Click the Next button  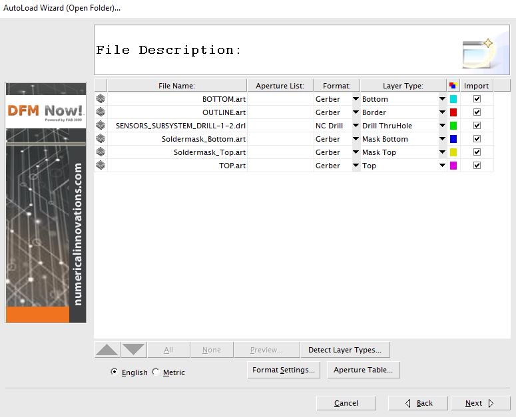click(481, 403)
